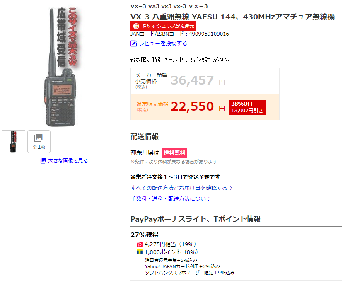Open fees, shipping and delivery methods info

click(171, 198)
